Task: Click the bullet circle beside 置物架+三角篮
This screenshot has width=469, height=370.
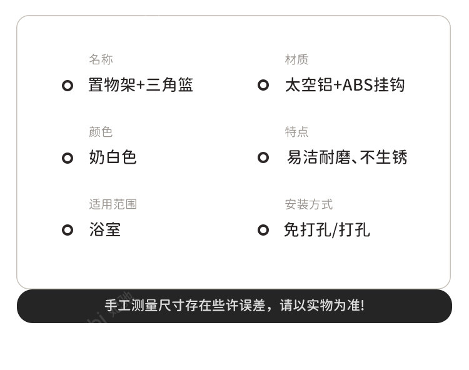Action: [x=68, y=86]
